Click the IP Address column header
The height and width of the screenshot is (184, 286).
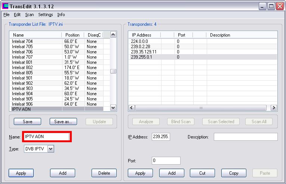(x=144, y=35)
